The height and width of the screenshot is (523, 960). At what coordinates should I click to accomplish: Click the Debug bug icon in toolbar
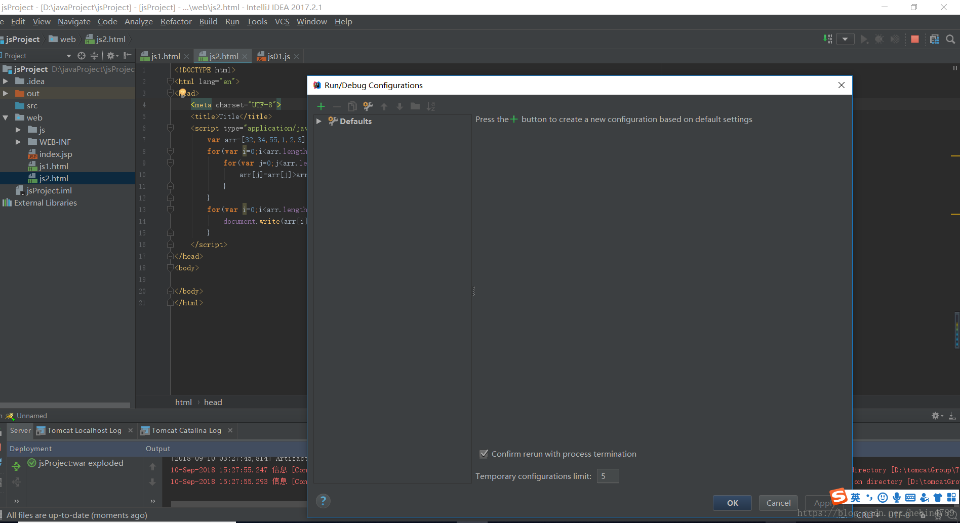coord(879,39)
